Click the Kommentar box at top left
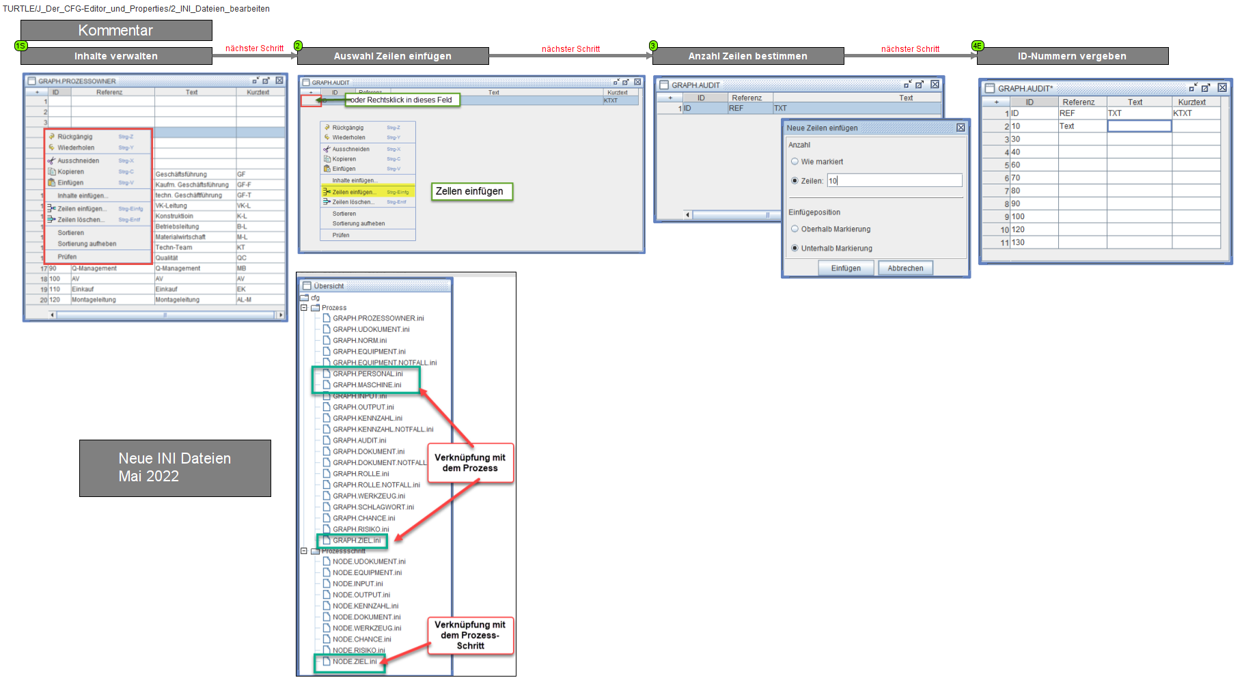The image size is (1242, 682). tap(116, 30)
